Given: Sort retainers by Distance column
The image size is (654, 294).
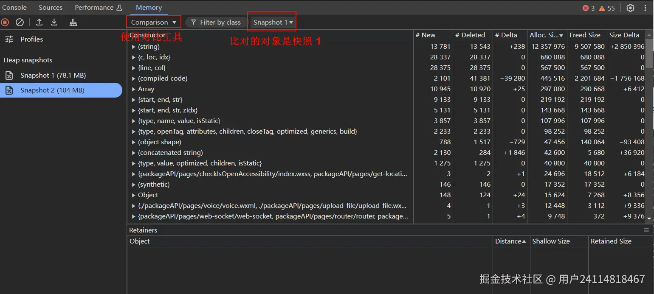Looking at the screenshot, I should tap(511, 241).
